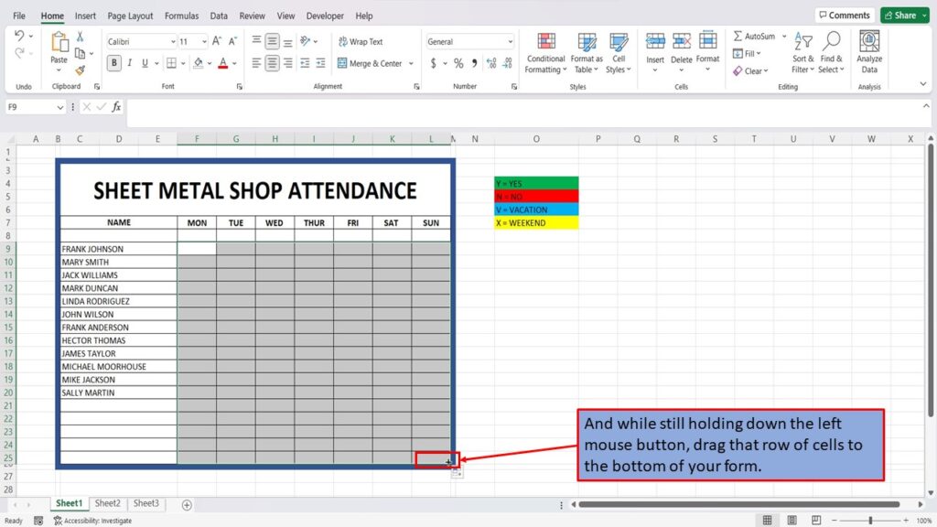
Task: Click the Share button
Action: [904, 16]
